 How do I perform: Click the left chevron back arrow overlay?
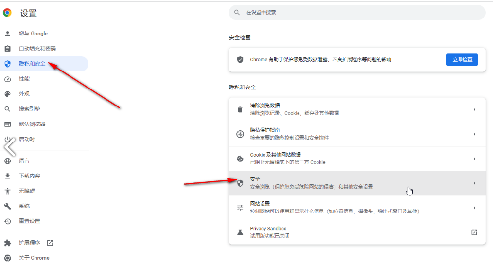coord(10,146)
